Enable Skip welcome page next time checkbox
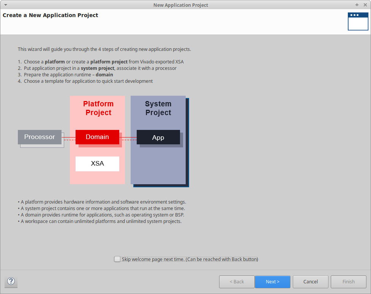Image resolution: width=371 pixels, height=294 pixels. (x=117, y=259)
